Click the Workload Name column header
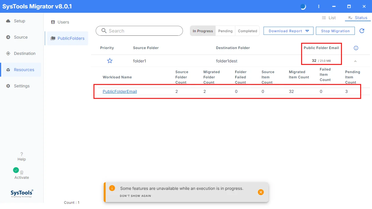Screen dimensions: 372x209 pyautogui.click(x=117, y=77)
